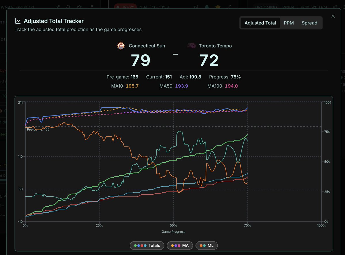Click the Game Progress axis title
Screen dimensions: 345x255
pyautogui.click(x=173, y=232)
